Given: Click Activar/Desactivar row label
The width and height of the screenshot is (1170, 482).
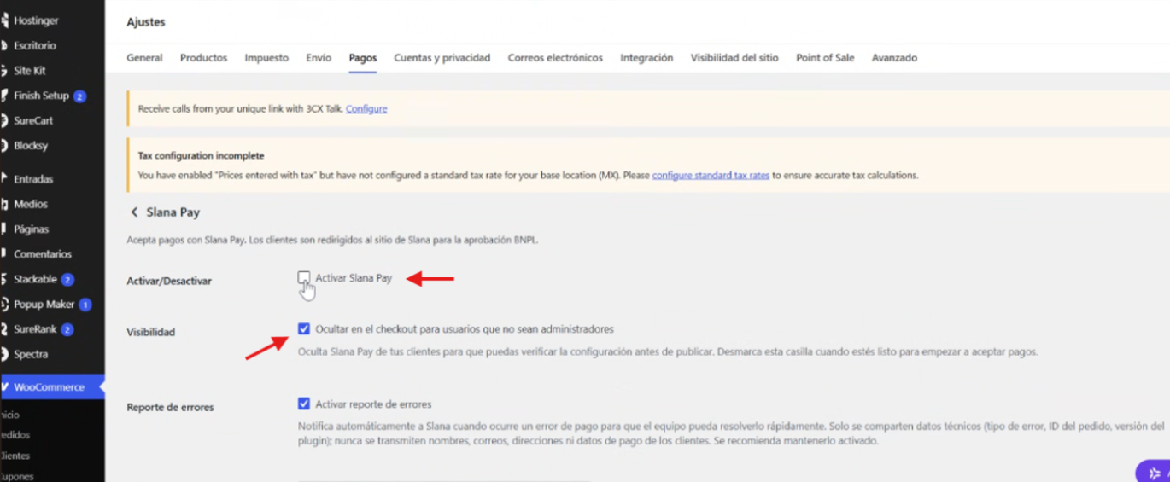Looking at the screenshot, I should (x=169, y=281).
